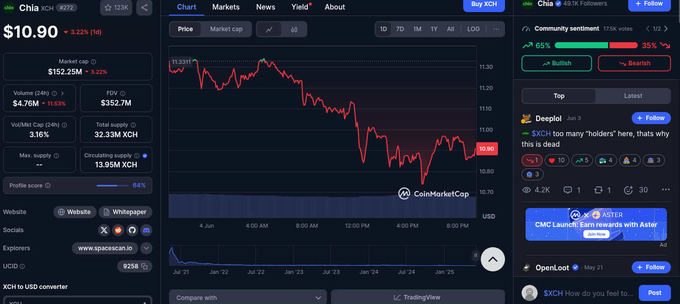Open Market cap info icon

(x=94, y=62)
